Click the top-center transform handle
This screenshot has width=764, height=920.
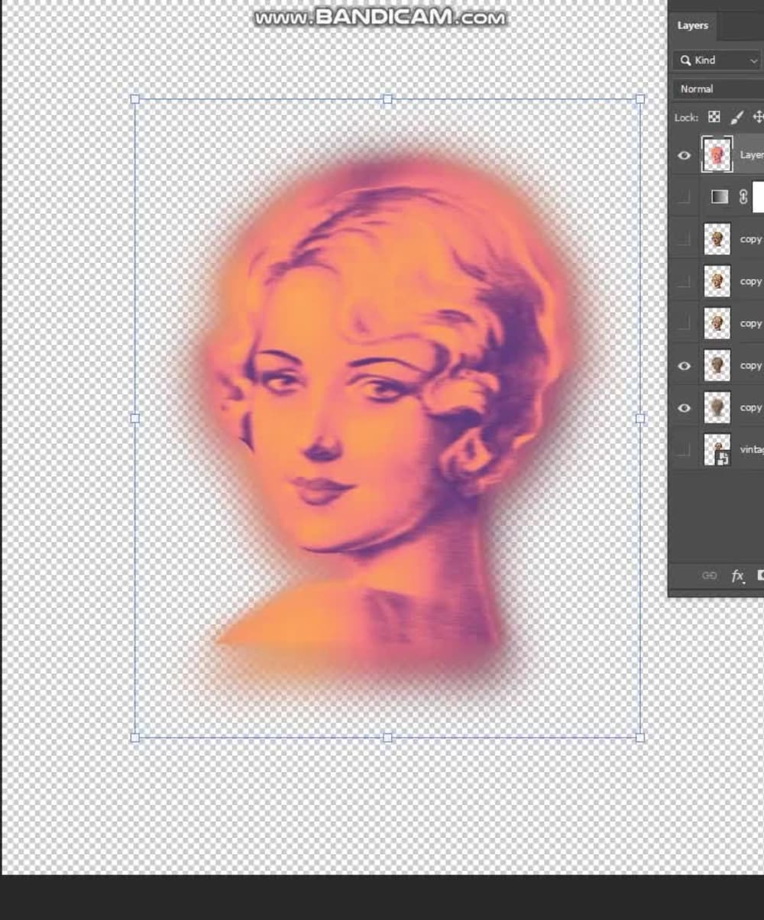(x=387, y=99)
